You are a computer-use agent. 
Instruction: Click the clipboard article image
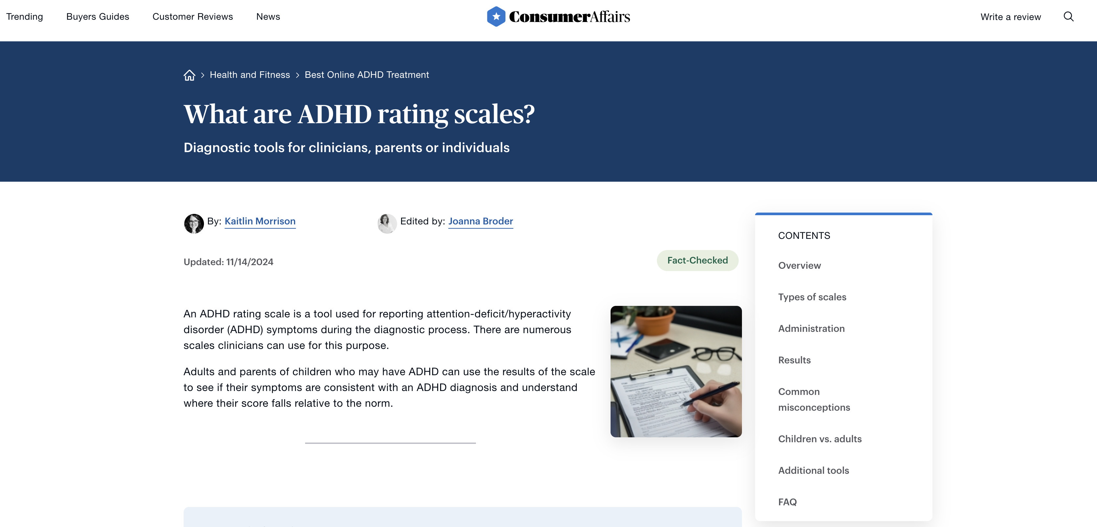[x=676, y=372]
